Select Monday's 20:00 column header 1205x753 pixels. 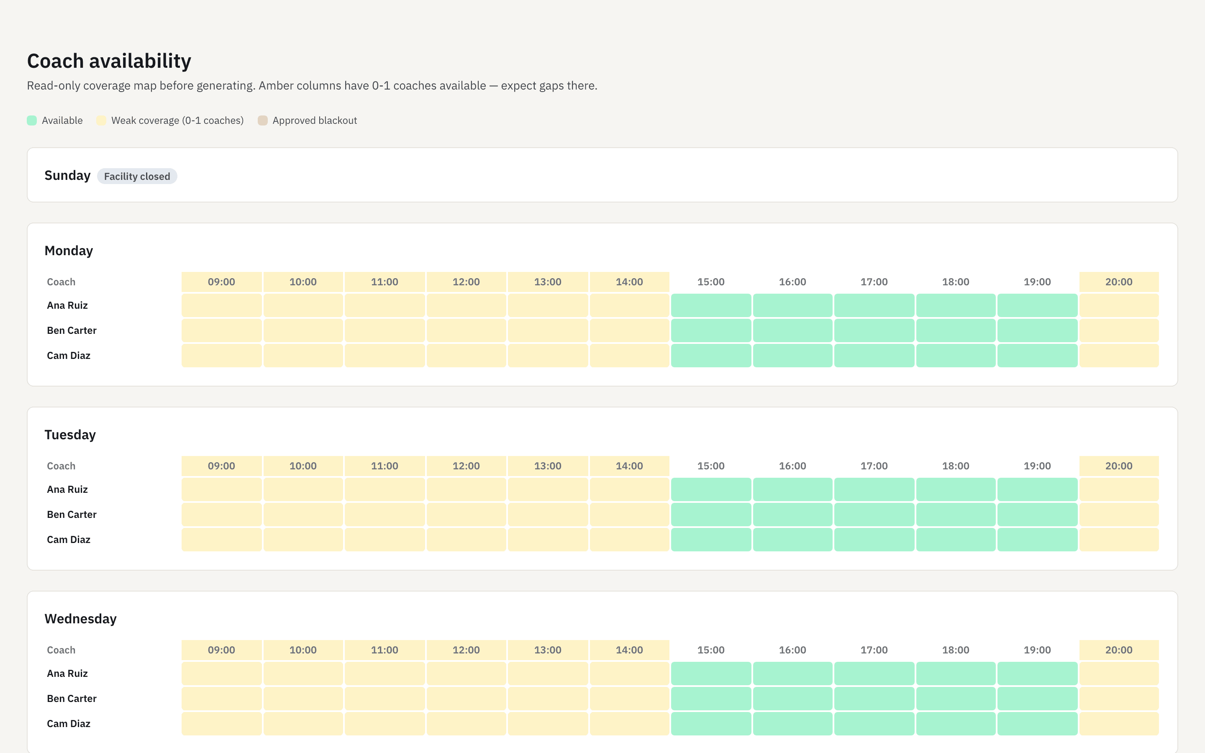coord(1119,282)
